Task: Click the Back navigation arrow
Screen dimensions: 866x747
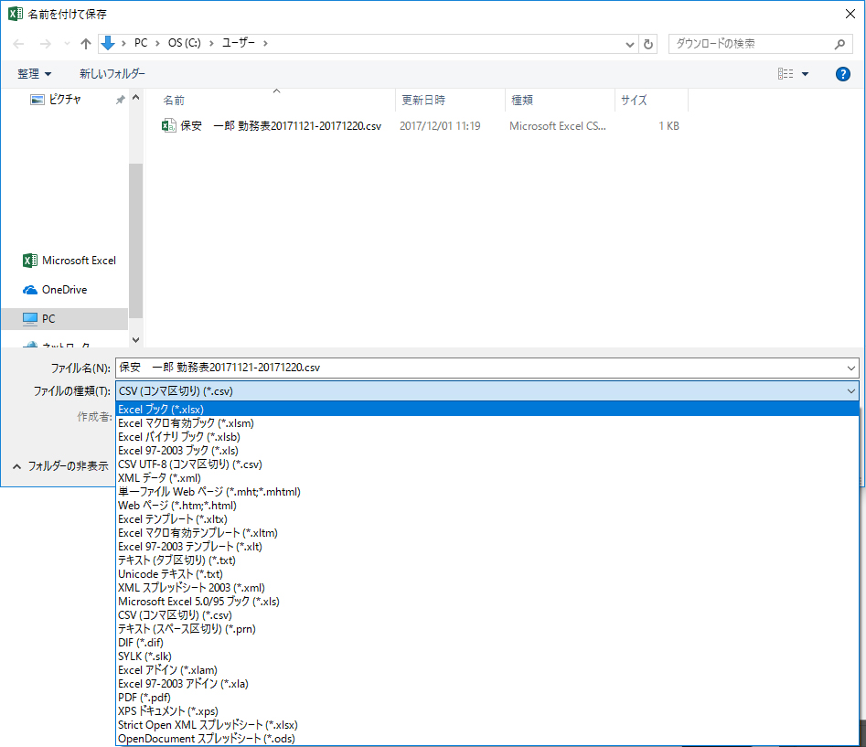Action: [x=18, y=44]
